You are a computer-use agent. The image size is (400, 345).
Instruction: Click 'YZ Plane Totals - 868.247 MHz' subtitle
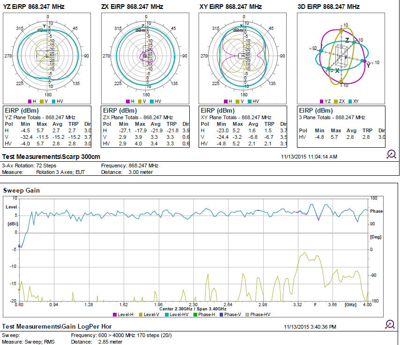coord(40,117)
